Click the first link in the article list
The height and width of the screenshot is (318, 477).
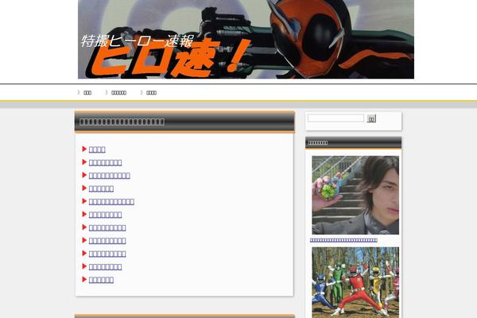pos(97,149)
